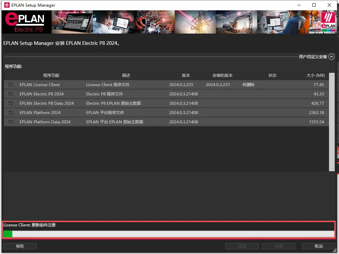
Task: Click the 帮助 button
Action: (20, 246)
